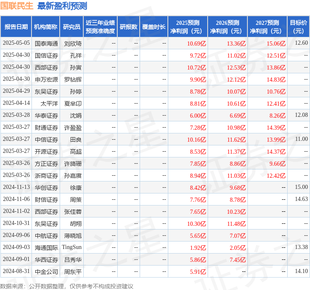
Task: Click the 14.83亿 forecast value
Action: (276, 80)
